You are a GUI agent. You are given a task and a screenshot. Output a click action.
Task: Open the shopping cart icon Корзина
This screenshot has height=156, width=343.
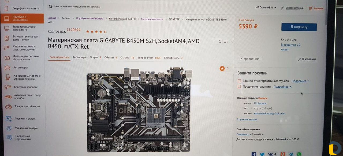tap(311, 8)
